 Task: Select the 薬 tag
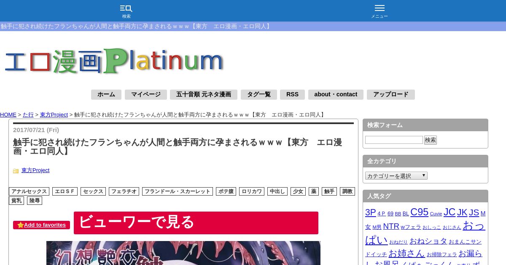[314, 191]
